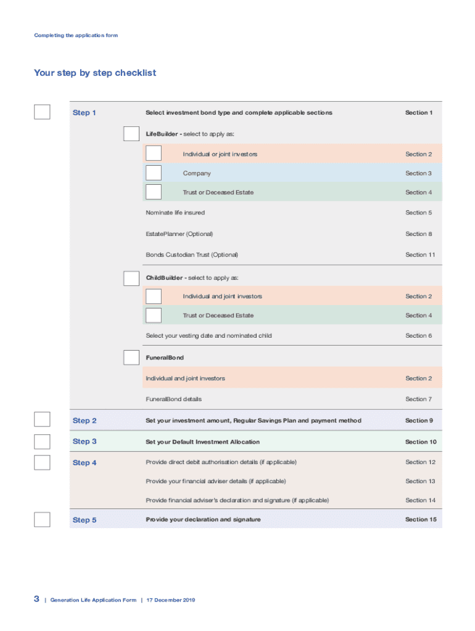Tick the Step 4 checkbox
Viewport: 475px width, 631px height.
point(42,462)
